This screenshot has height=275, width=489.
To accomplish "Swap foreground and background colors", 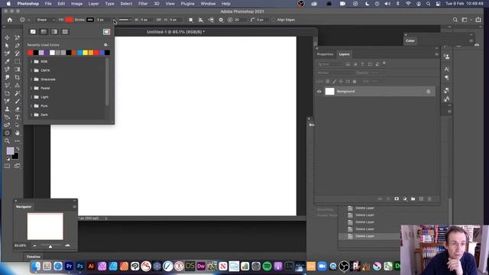I will [x=18, y=150].
